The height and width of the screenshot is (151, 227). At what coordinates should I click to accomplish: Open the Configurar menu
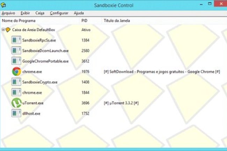pos(59,13)
